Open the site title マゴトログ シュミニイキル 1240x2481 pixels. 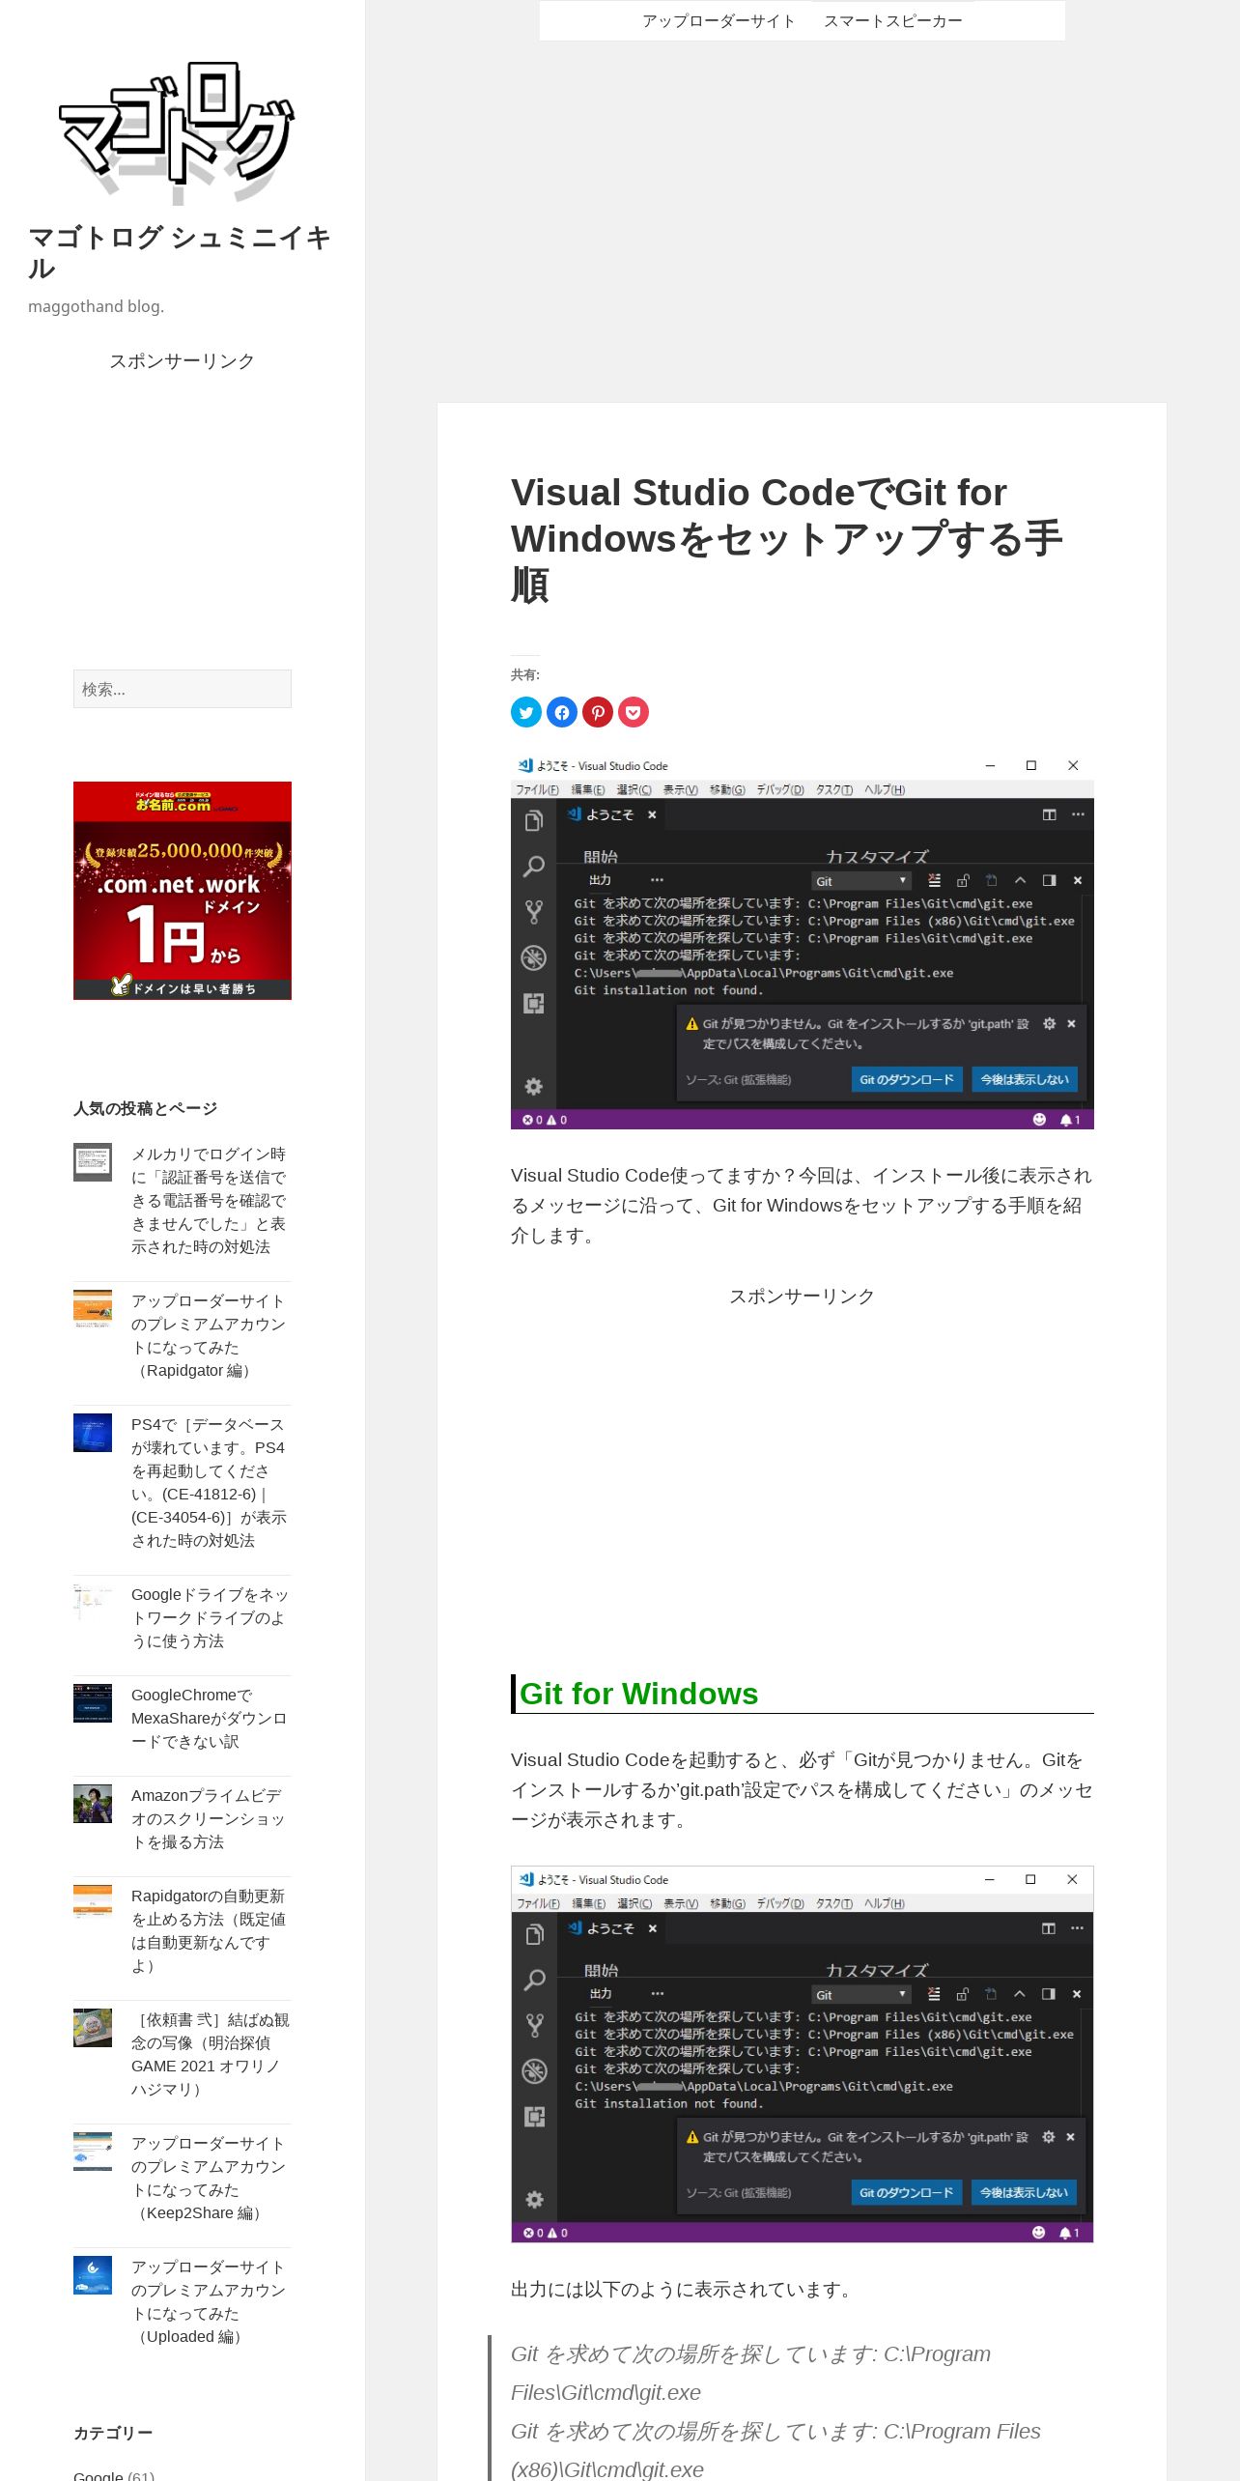180,252
